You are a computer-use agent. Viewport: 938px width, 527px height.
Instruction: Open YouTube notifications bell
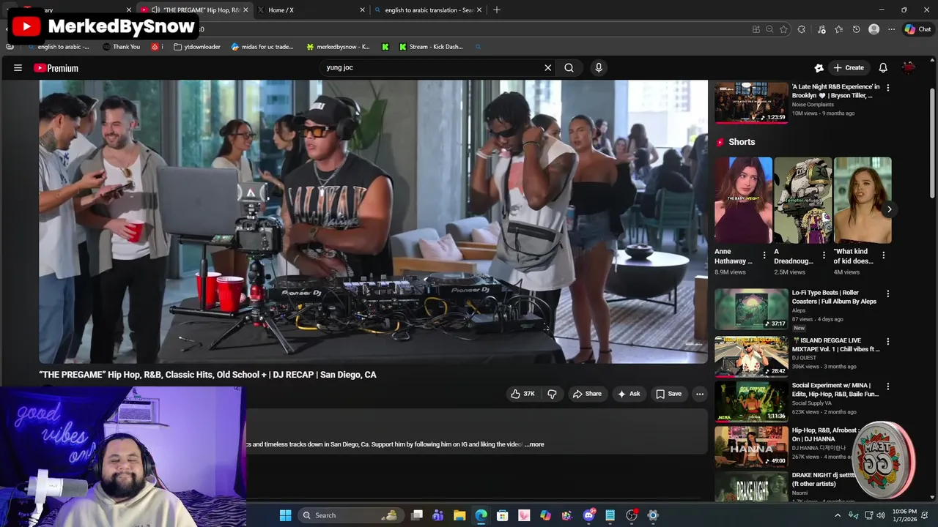[x=883, y=68]
